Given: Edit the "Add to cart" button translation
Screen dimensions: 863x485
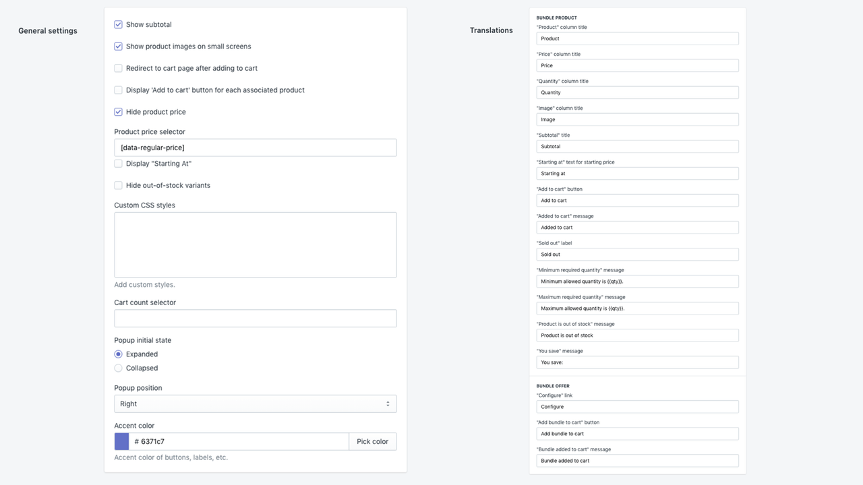Looking at the screenshot, I should pos(637,200).
